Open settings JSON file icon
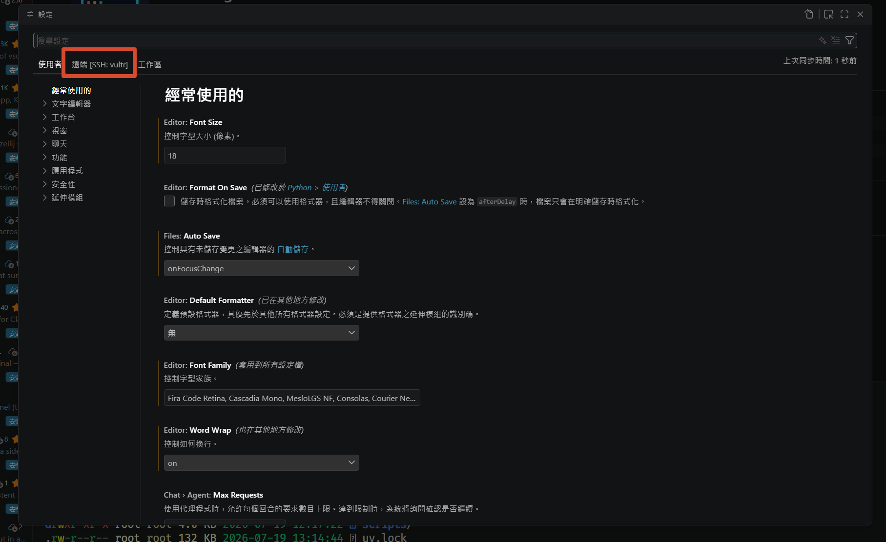This screenshot has width=886, height=542. (x=809, y=14)
